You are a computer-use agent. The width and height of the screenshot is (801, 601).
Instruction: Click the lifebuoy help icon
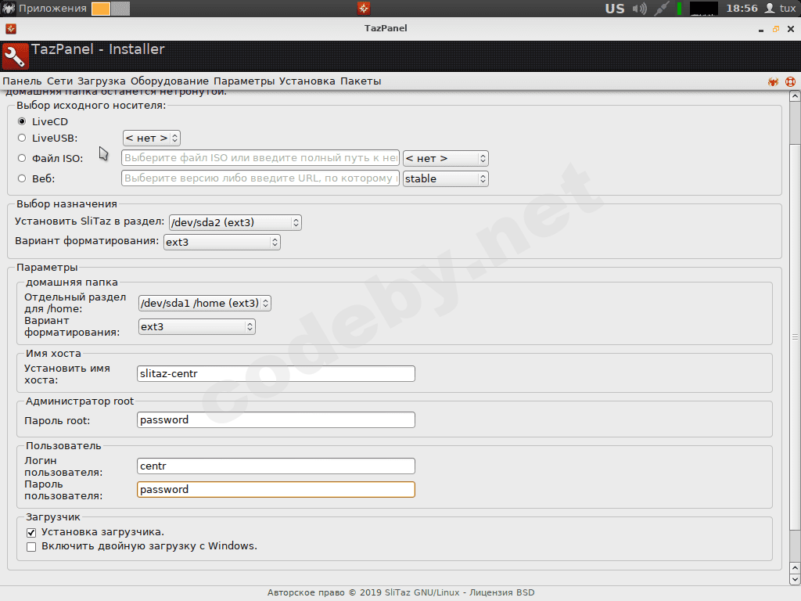(790, 81)
